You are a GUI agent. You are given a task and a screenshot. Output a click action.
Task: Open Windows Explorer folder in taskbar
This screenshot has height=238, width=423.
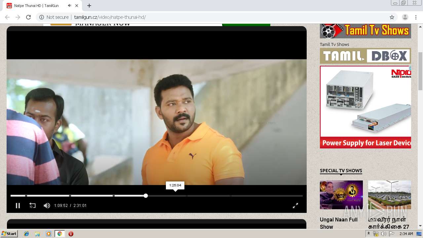click(37, 234)
